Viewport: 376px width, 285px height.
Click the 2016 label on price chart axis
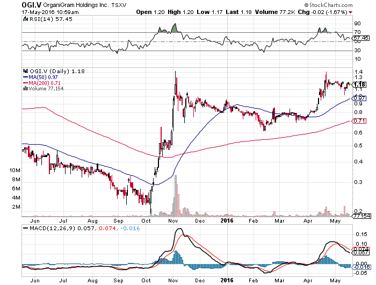coord(227,220)
